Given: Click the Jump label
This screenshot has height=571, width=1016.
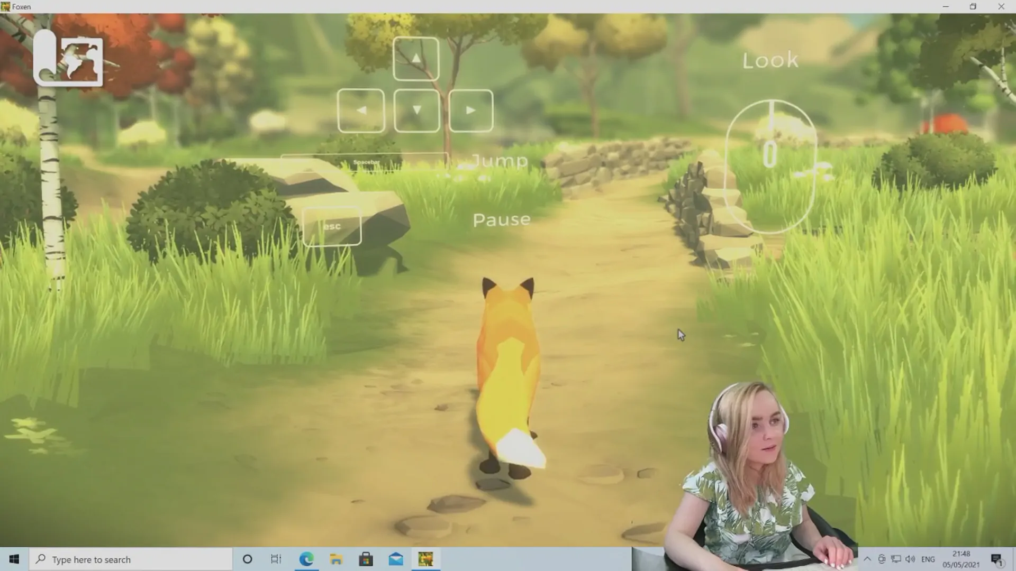Looking at the screenshot, I should 500,161.
